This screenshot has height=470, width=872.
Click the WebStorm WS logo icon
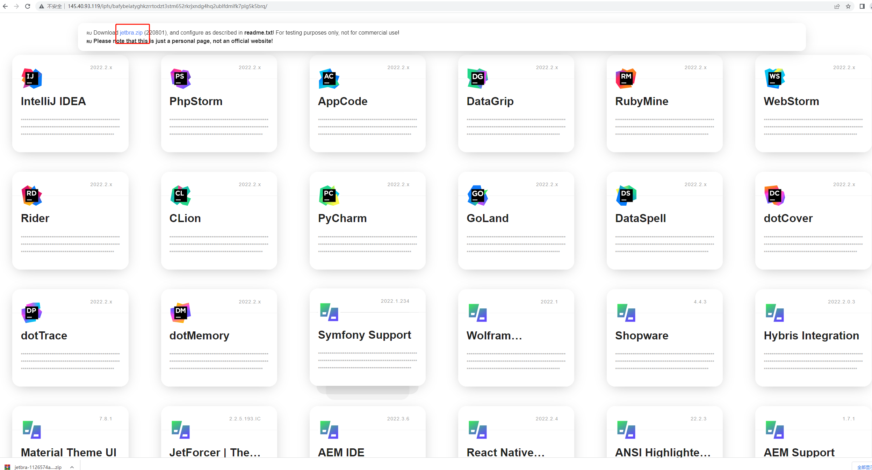[774, 78]
